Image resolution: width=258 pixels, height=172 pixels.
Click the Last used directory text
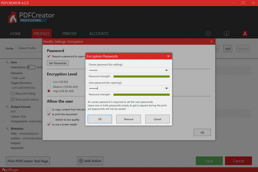23,88
